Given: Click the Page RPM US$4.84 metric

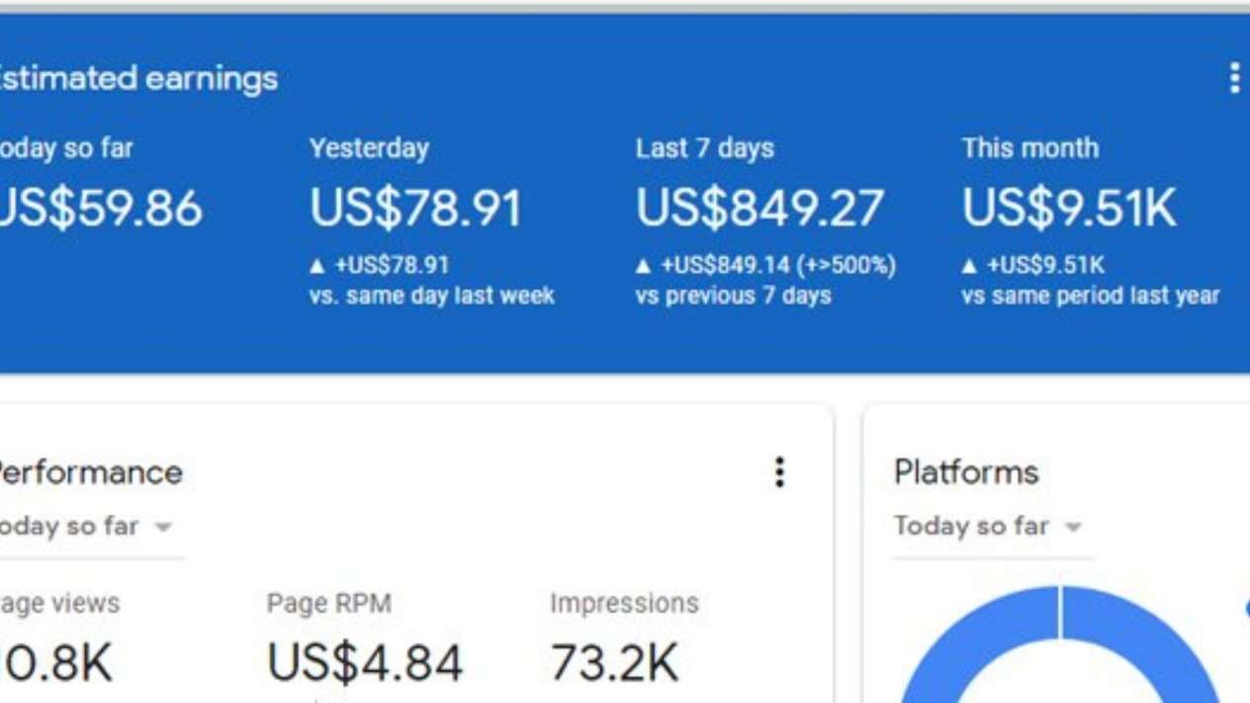Looking at the screenshot, I should pyautogui.click(x=364, y=662).
